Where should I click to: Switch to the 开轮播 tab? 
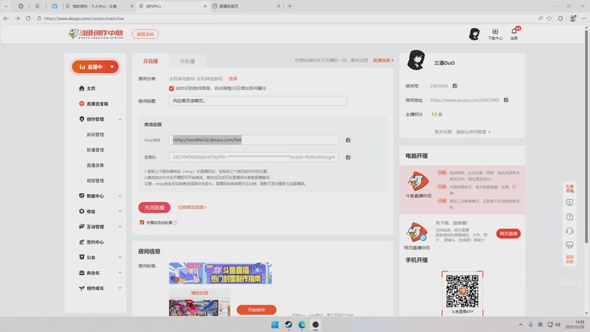187,61
